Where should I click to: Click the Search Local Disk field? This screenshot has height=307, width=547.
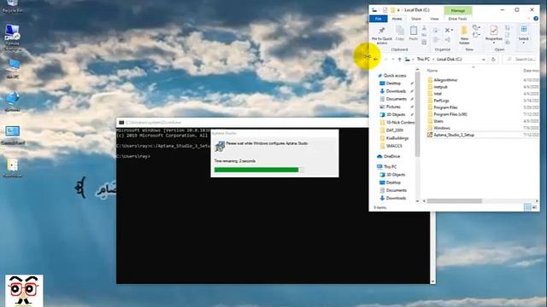coord(521,60)
